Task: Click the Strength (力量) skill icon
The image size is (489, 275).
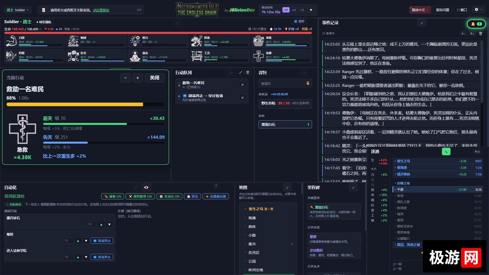Action: (x=11, y=41)
